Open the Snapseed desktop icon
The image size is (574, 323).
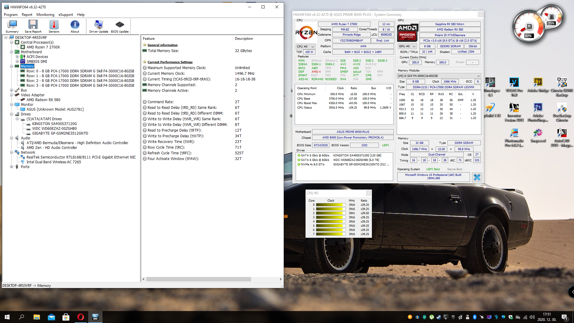coord(538,135)
